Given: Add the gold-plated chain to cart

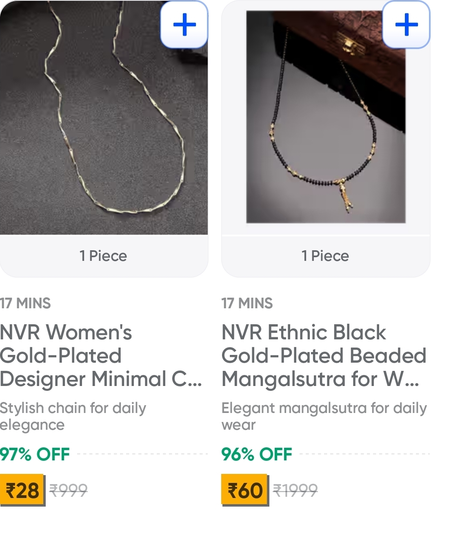Looking at the screenshot, I should pos(184,25).
